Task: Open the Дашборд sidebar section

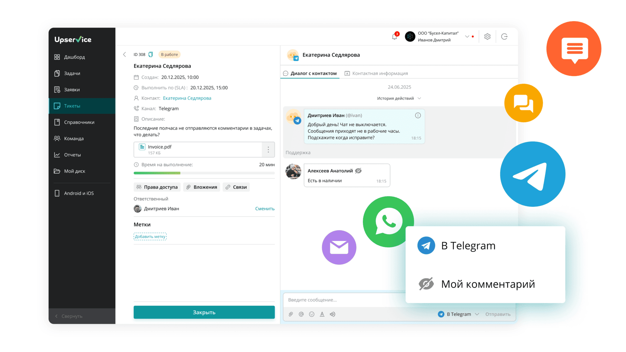Action: (82, 57)
